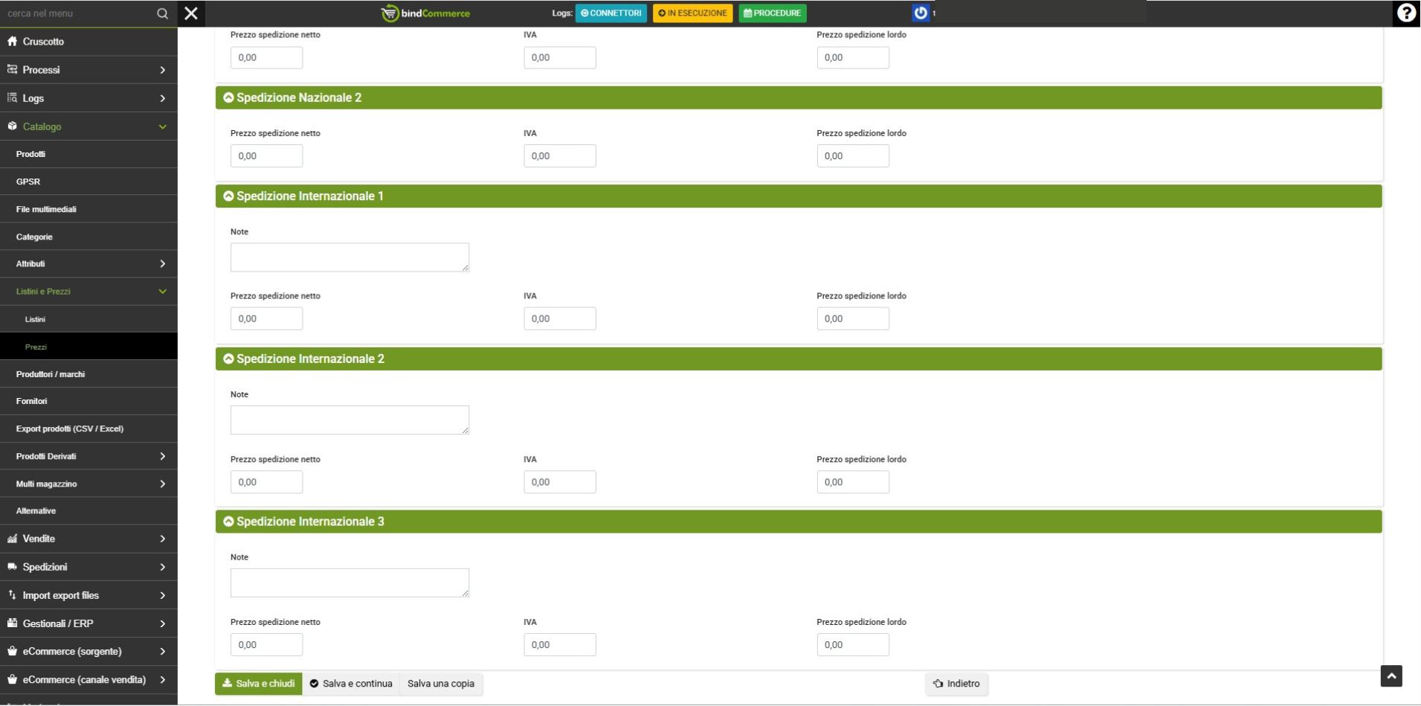This screenshot has width=1421, height=706.
Task: Go to Cruscotto dashboard
Action: (x=43, y=42)
